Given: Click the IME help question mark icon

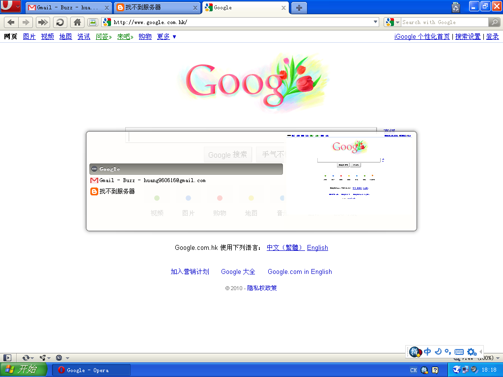Looking at the screenshot, I should pos(435,370).
